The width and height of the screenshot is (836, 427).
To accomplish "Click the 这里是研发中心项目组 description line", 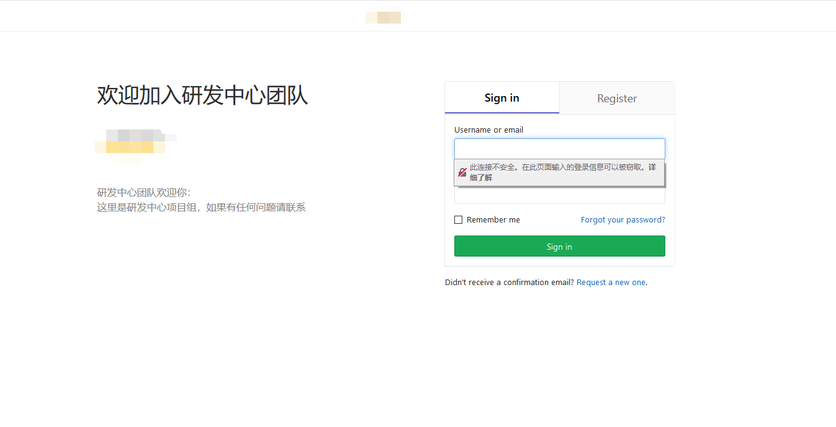I will (201, 208).
